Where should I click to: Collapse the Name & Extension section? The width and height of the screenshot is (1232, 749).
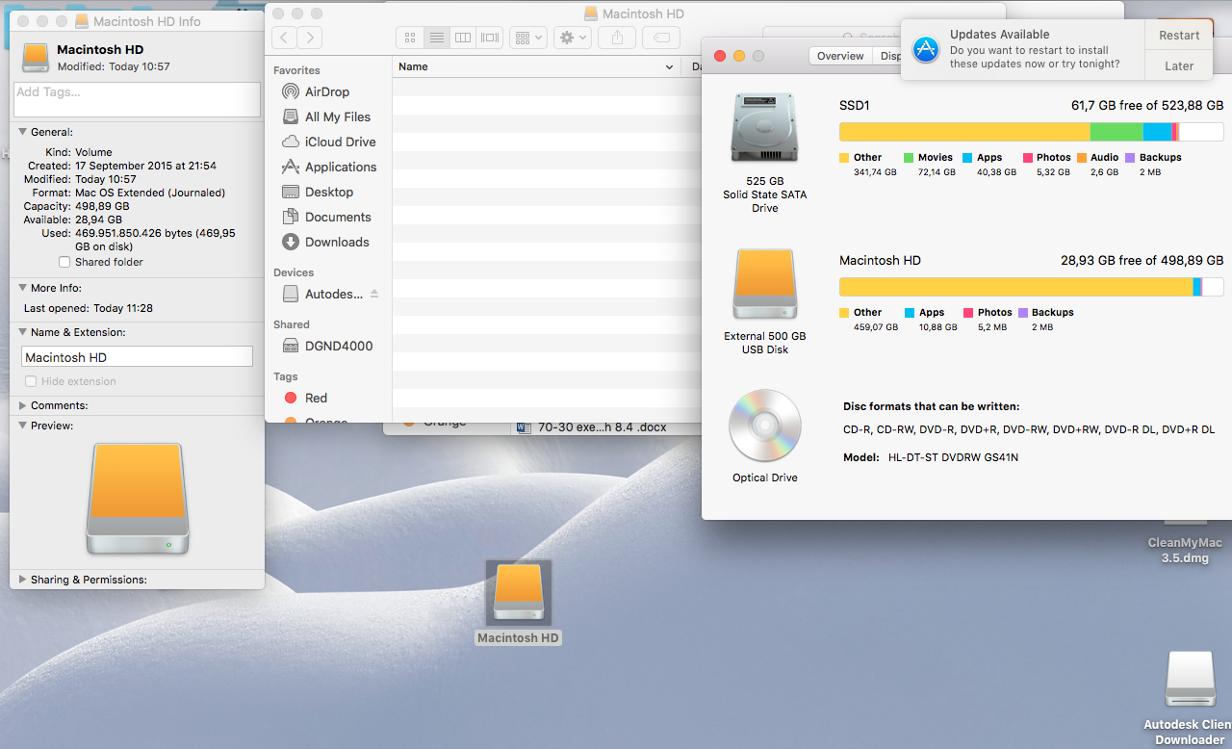click(23, 332)
